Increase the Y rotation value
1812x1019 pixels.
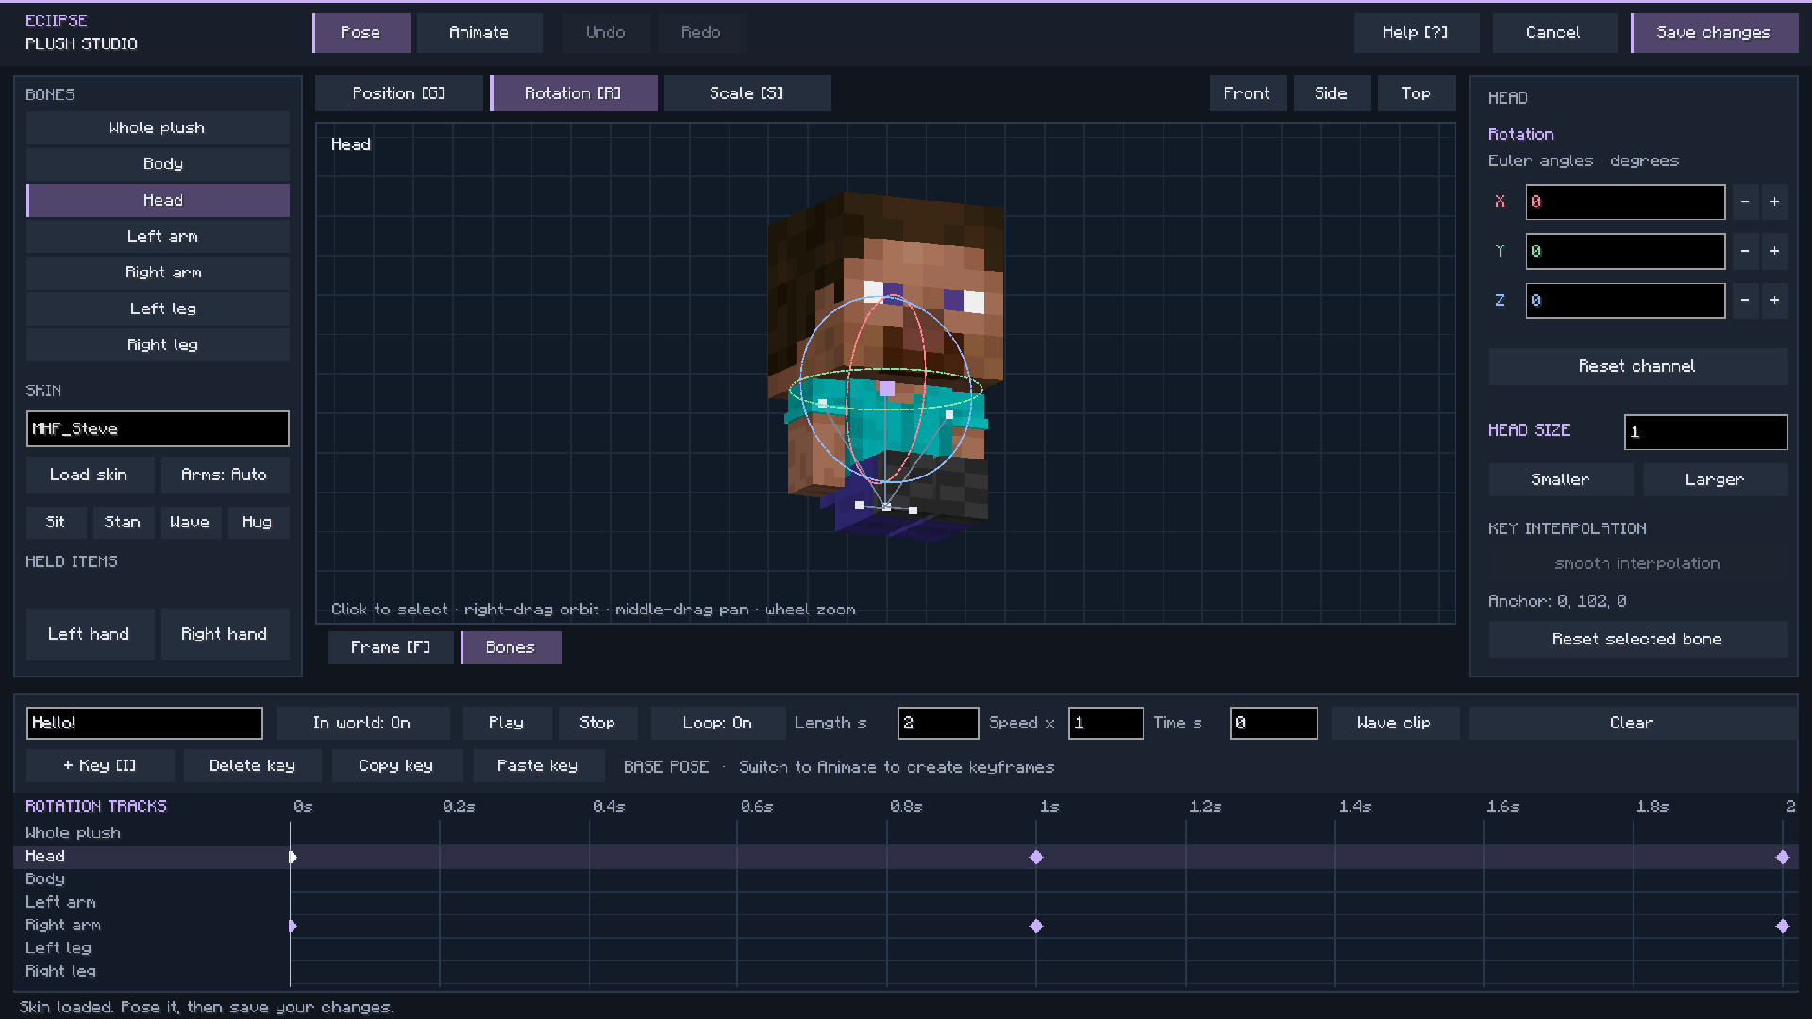pos(1774,251)
